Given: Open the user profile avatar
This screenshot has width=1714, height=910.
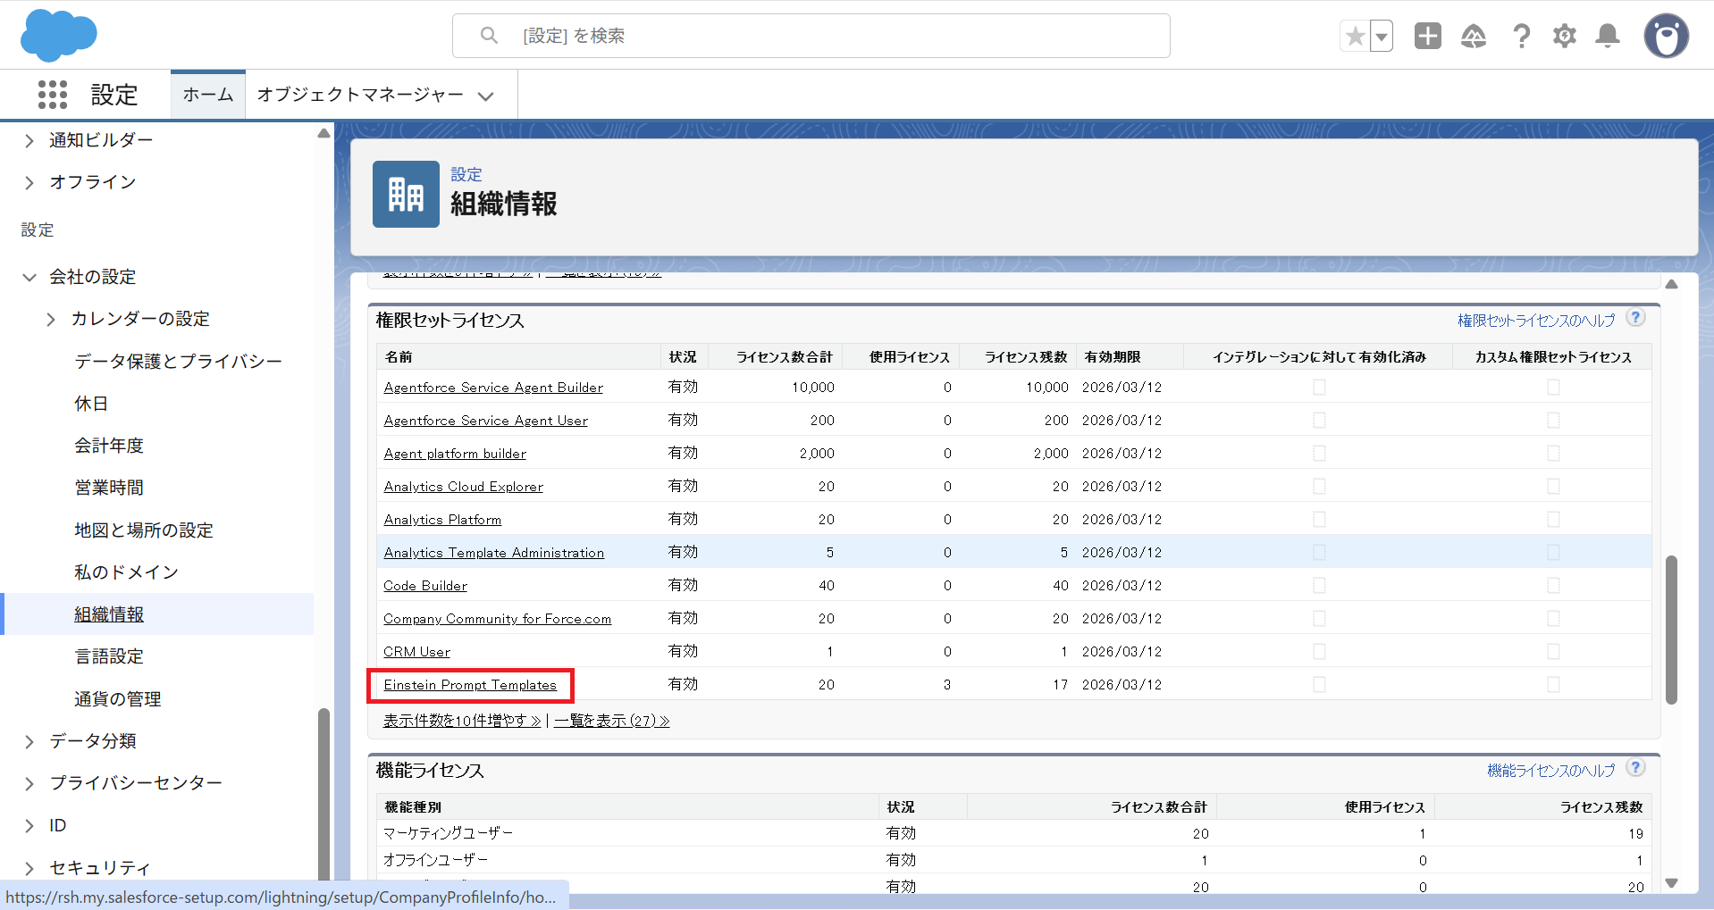Looking at the screenshot, I should (1666, 36).
